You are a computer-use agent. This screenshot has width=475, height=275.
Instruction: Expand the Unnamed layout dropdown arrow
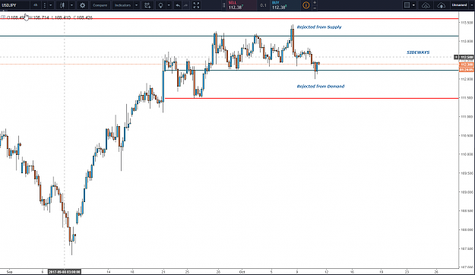[x=472, y=5]
